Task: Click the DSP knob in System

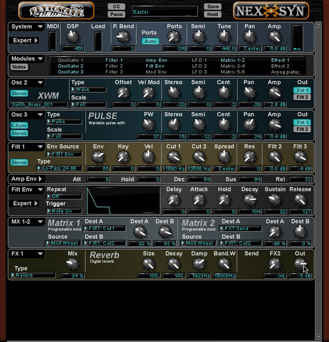Action: [x=73, y=37]
